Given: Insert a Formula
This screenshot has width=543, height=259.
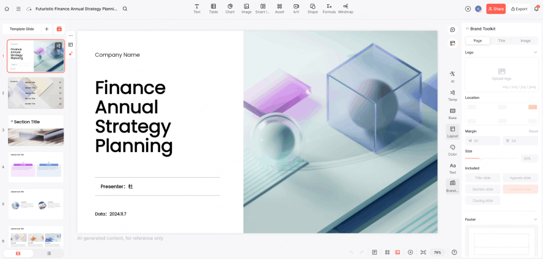Looking at the screenshot, I should [x=329, y=9].
